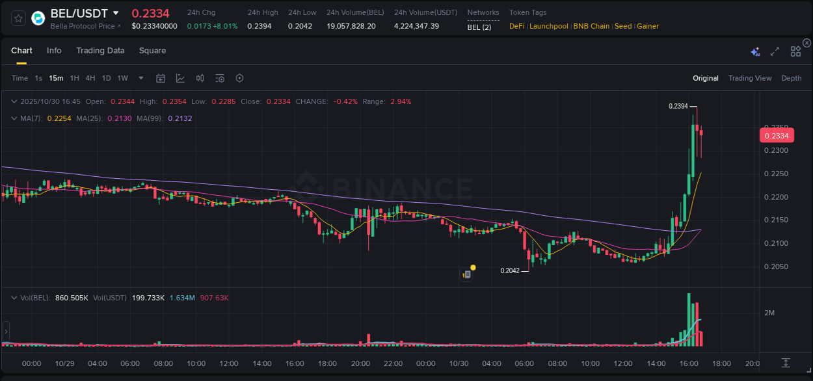813x381 pixels.
Task: Open the indicator visibility settings icon
Action: [x=219, y=77]
